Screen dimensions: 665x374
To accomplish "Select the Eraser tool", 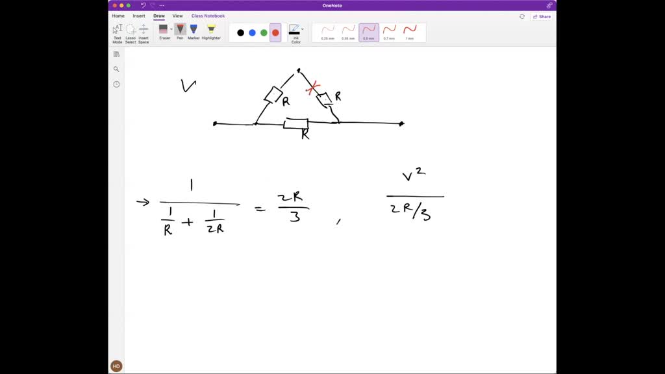I will pos(164,29).
